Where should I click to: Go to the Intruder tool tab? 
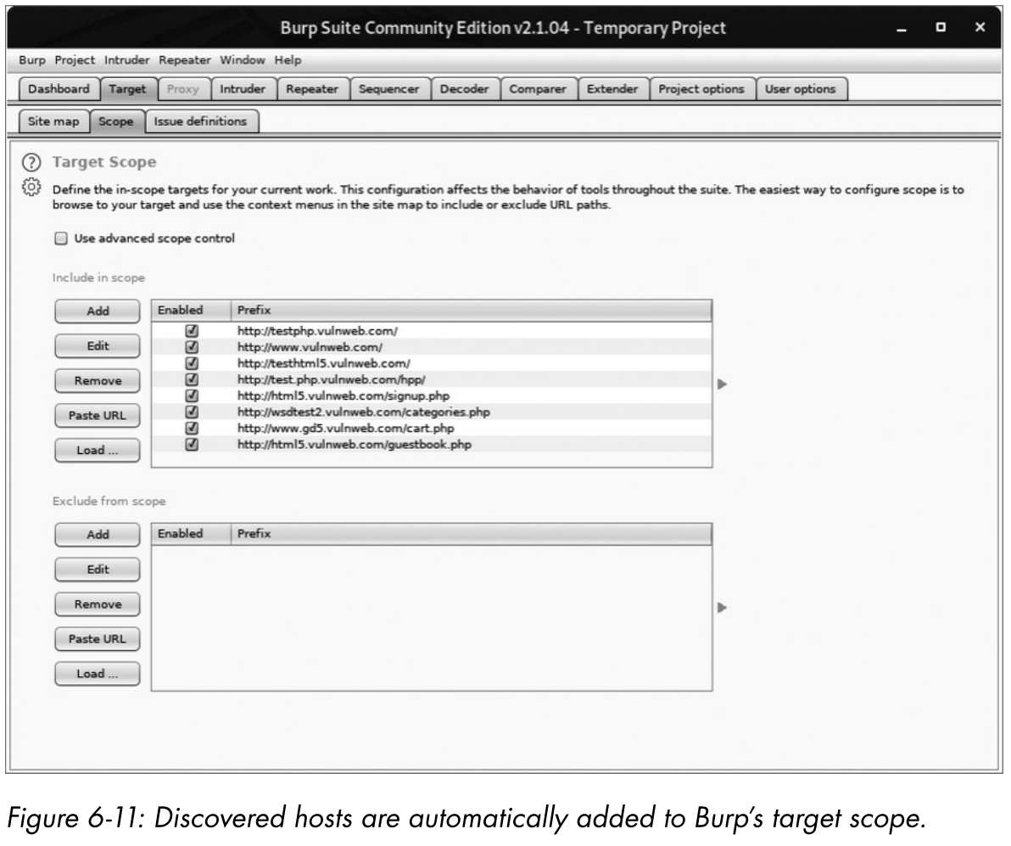click(243, 89)
